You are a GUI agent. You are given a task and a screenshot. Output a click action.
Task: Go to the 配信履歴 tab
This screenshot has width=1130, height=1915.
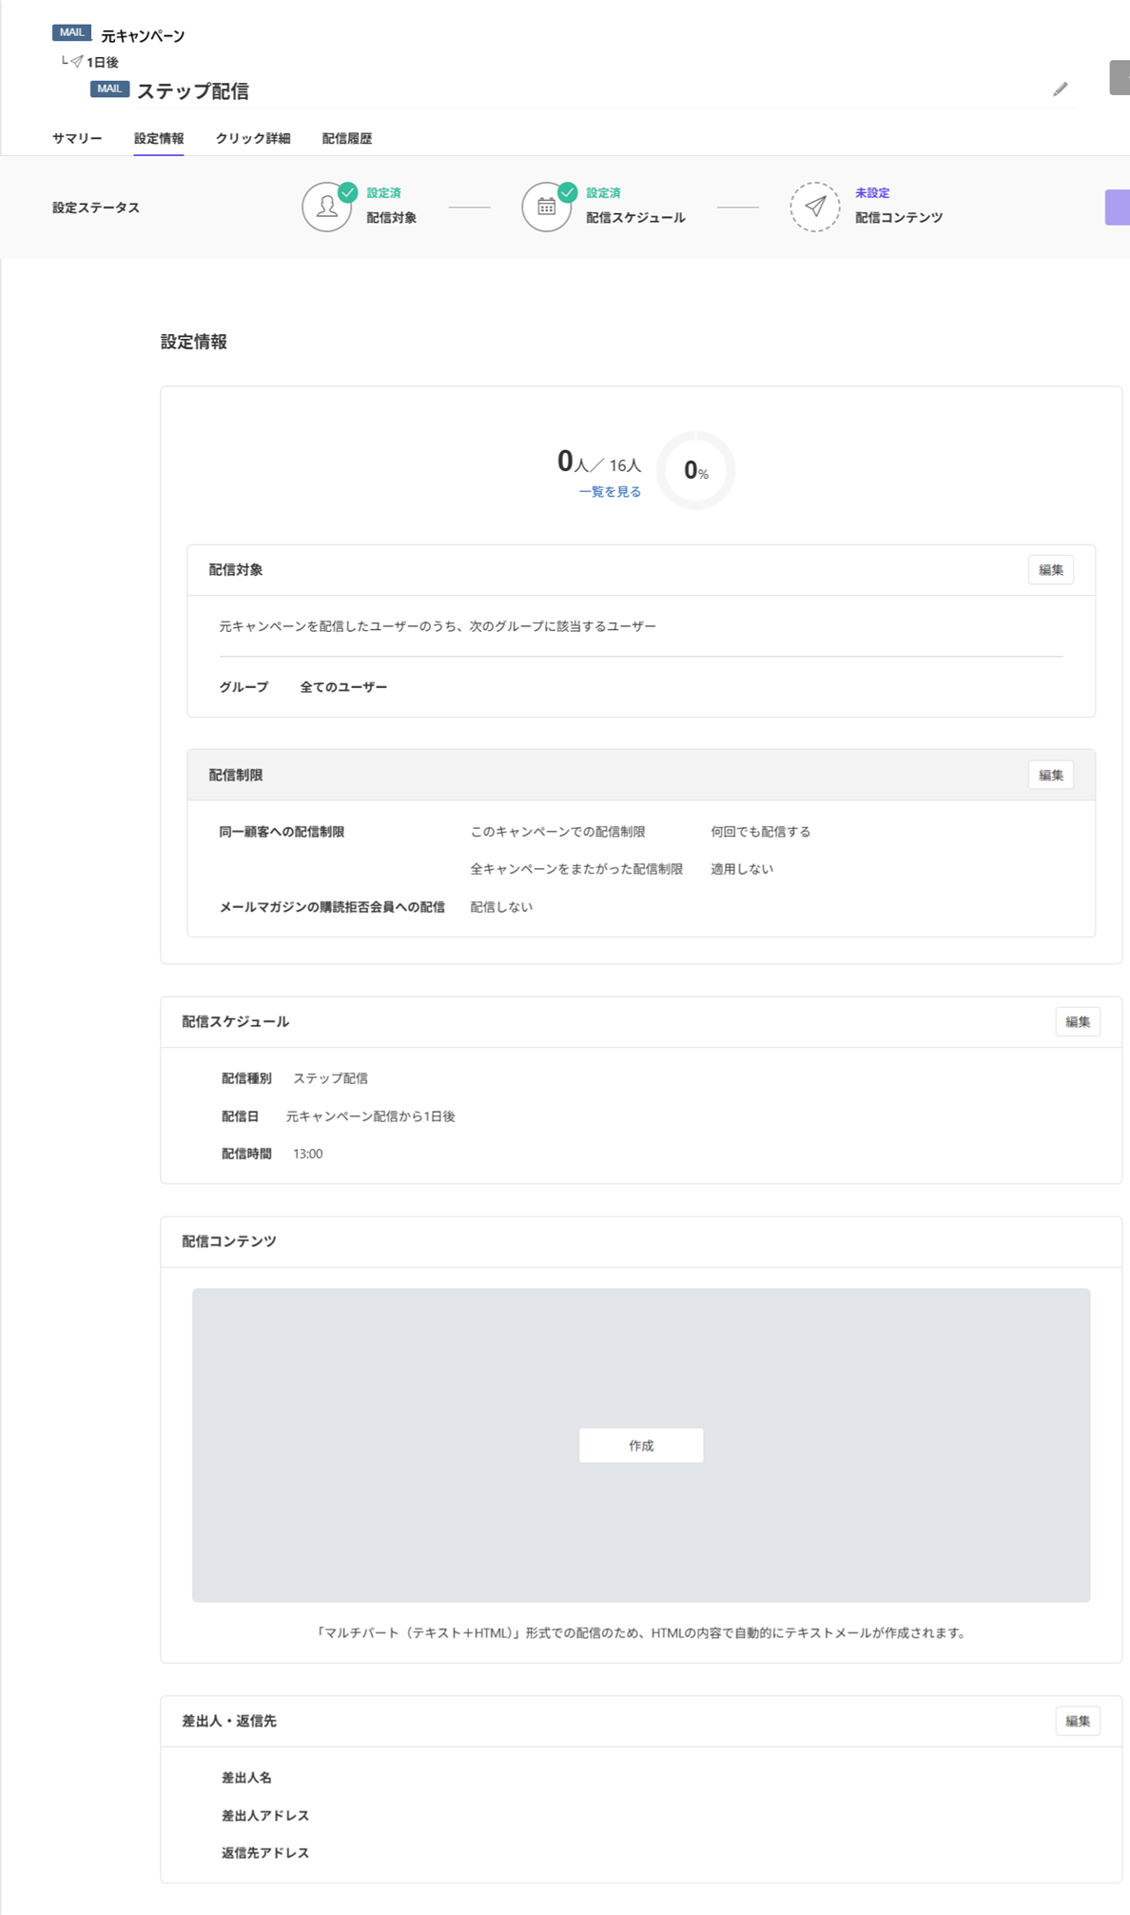(347, 139)
